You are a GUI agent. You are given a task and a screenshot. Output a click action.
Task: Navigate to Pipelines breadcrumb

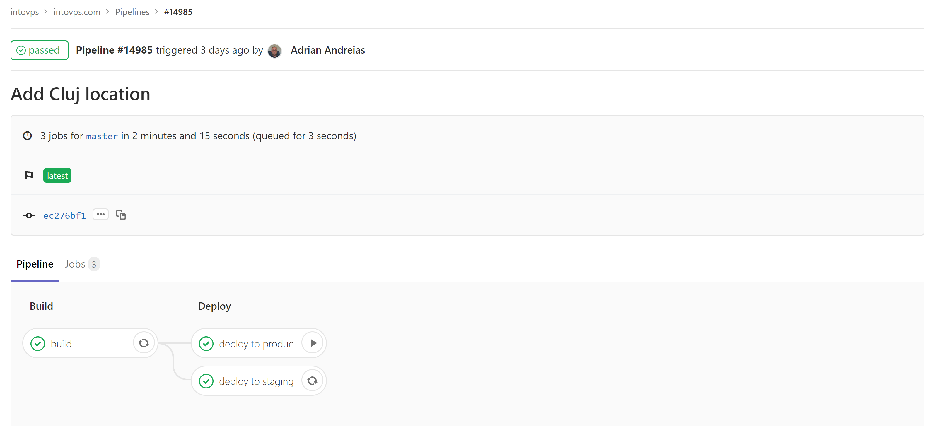132,12
